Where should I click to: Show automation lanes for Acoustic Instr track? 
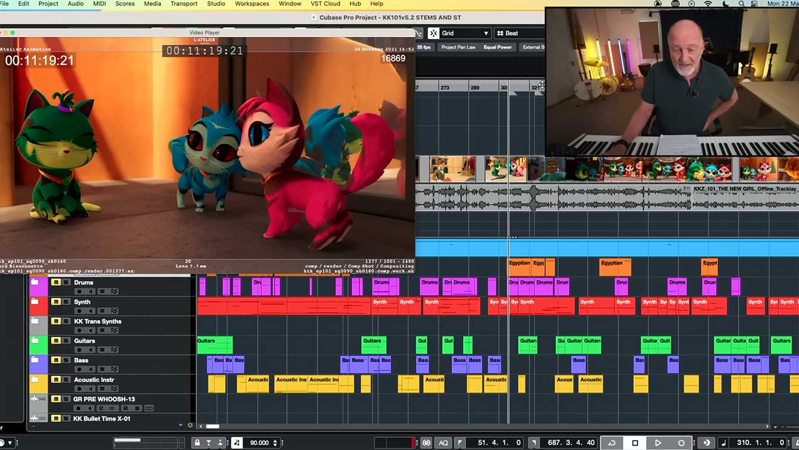[114, 388]
